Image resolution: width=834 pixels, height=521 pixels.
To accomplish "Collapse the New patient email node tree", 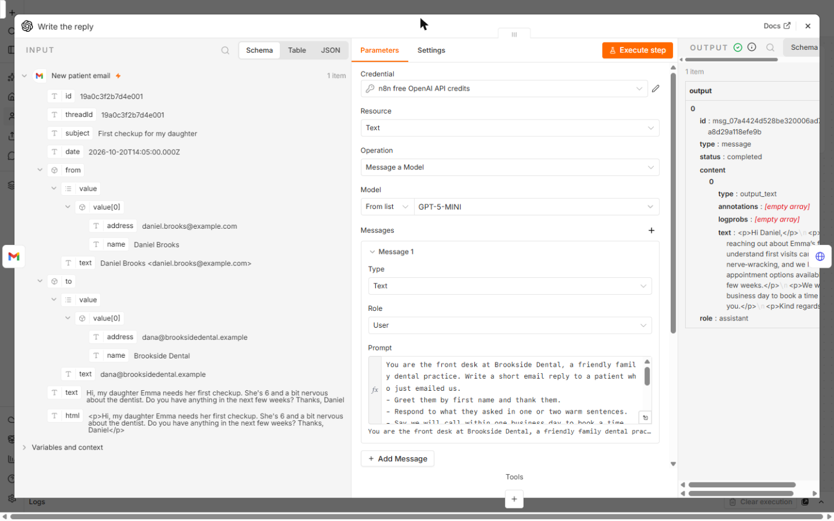I will click(25, 76).
